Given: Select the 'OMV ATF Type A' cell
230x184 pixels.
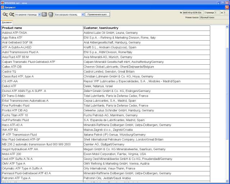Looking at the screenshot, I should pyautogui.click(x=42, y=164).
